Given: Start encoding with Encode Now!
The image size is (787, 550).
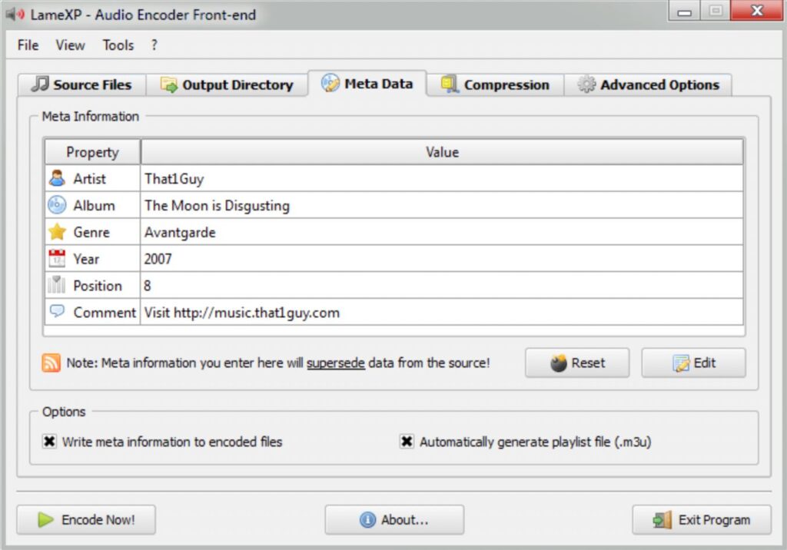Looking at the screenshot, I should tap(86, 520).
